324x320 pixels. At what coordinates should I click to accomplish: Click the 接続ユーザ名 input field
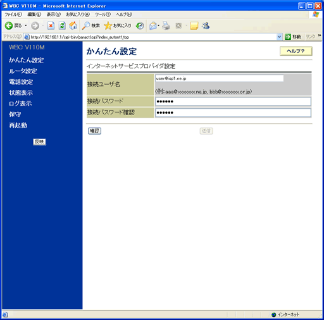pyautogui.click(x=220, y=78)
